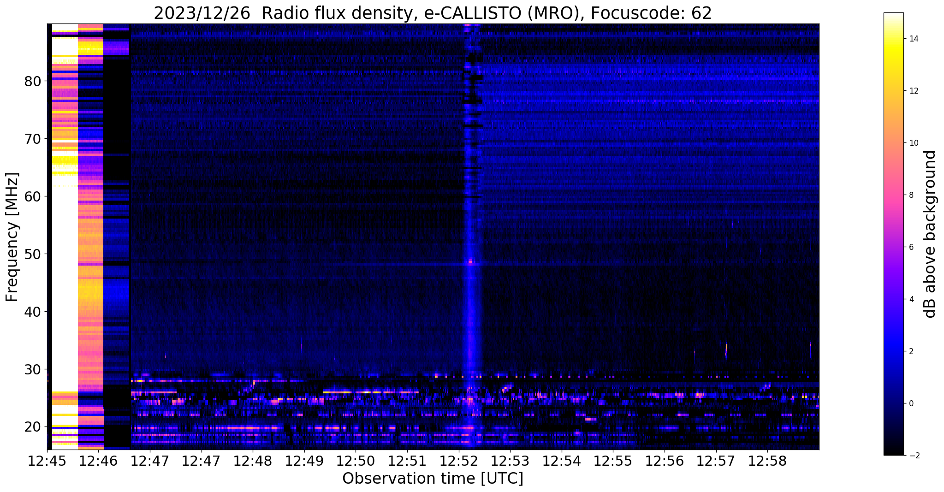
Task: Select the 12:50 time tick label
Action: pyautogui.click(x=355, y=460)
